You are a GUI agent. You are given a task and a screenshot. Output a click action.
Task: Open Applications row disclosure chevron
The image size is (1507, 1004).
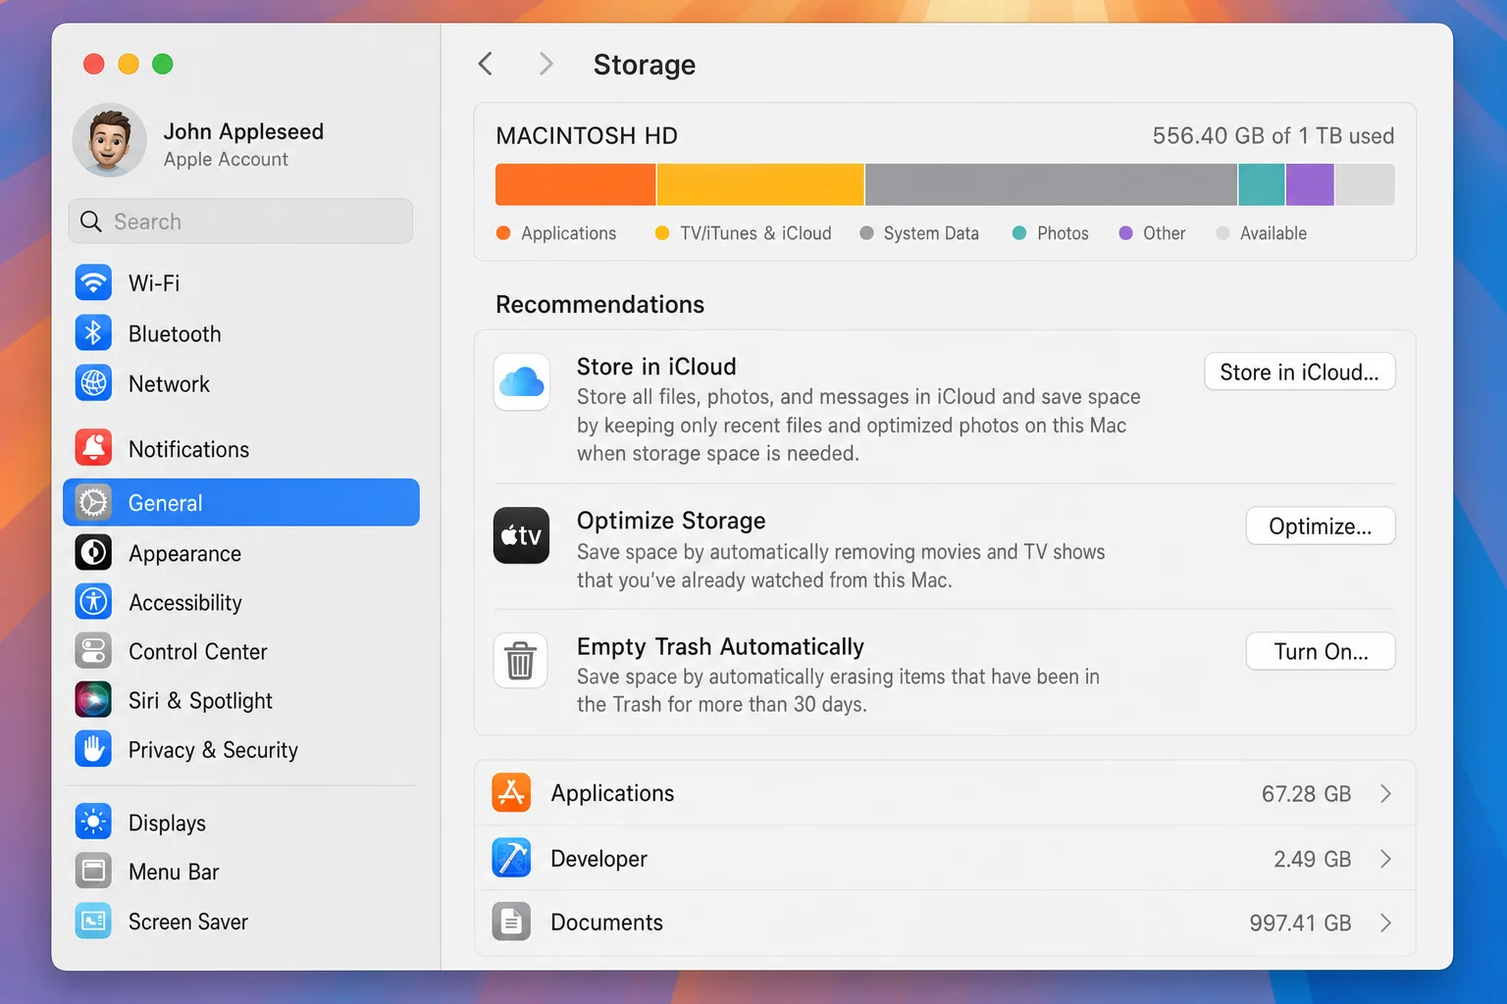tap(1385, 793)
